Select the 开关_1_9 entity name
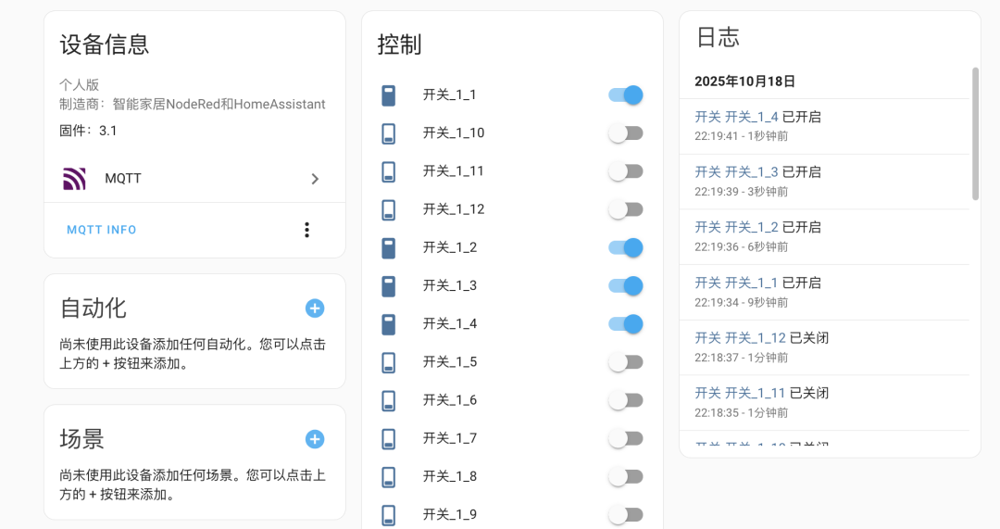 [450, 514]
